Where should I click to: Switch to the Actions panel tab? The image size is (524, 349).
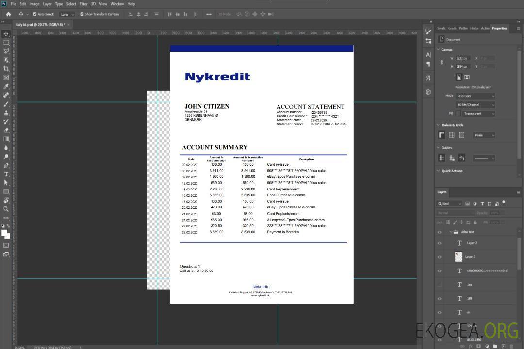click(485, 28)
